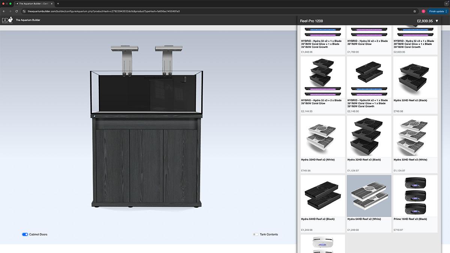
Task: Bookmark this page with the star icon
Action: (x=415, y=11)
